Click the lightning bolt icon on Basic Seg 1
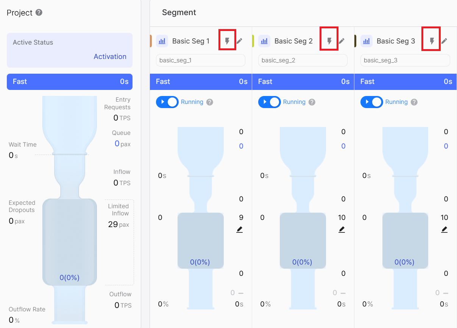The image size is (457, 328). pyautogui.click(x=227, y=41)
